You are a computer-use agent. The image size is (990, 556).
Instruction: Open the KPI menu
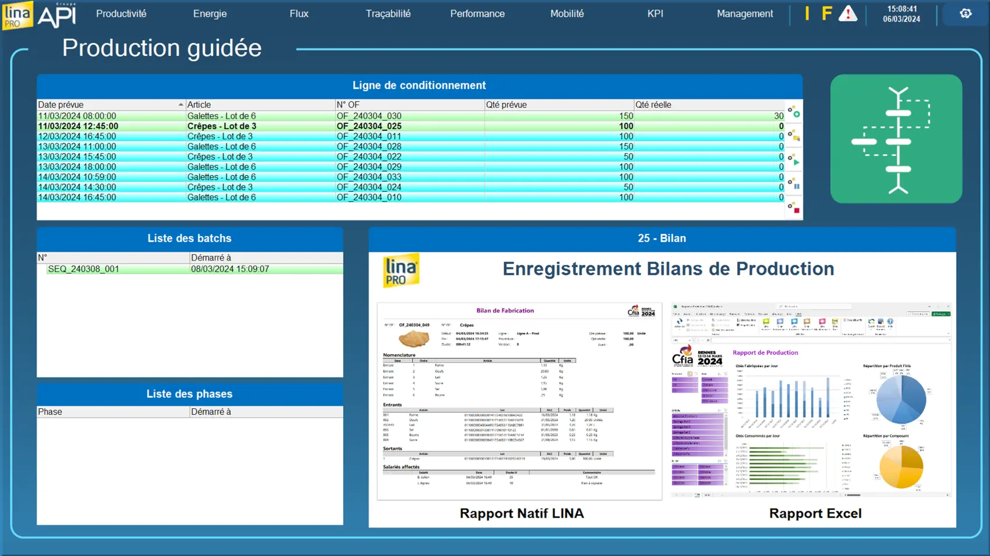tap(655, 14)
